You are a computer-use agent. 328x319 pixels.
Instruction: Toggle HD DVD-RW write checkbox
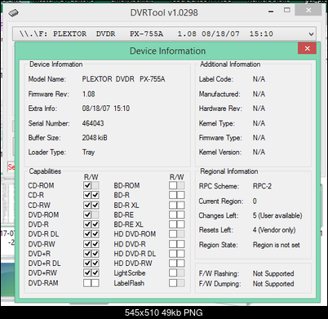pyautogui.click(x=181, y=264)
